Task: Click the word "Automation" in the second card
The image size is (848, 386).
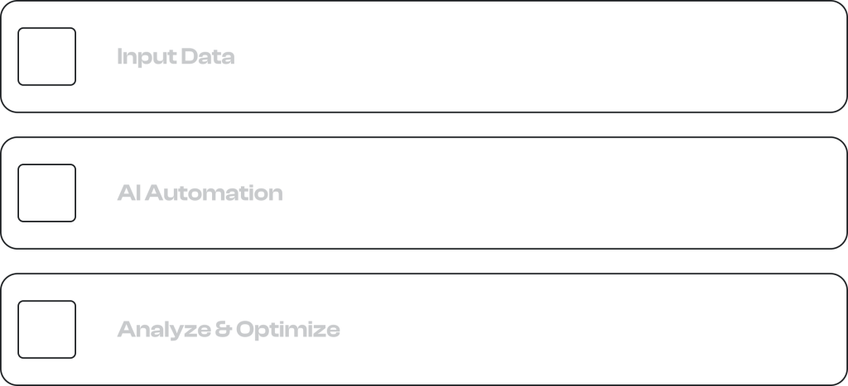Action: tap(217, 193)
